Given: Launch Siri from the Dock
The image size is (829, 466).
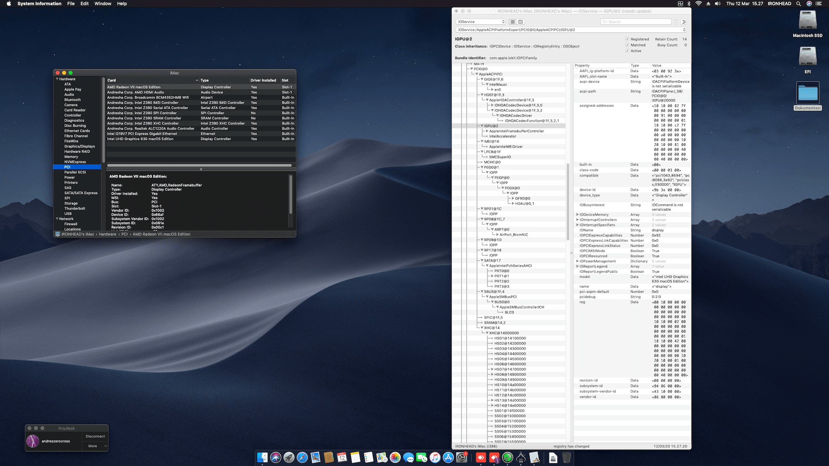Looking at the screenshot, I should pos(275,457).
